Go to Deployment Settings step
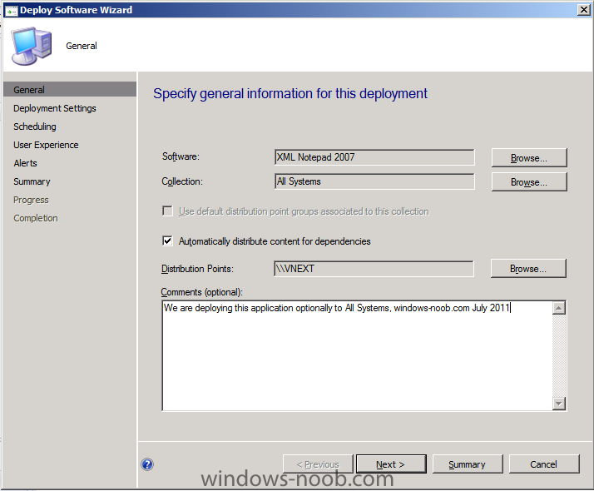 pyautogui.click(x=55, y=108)
